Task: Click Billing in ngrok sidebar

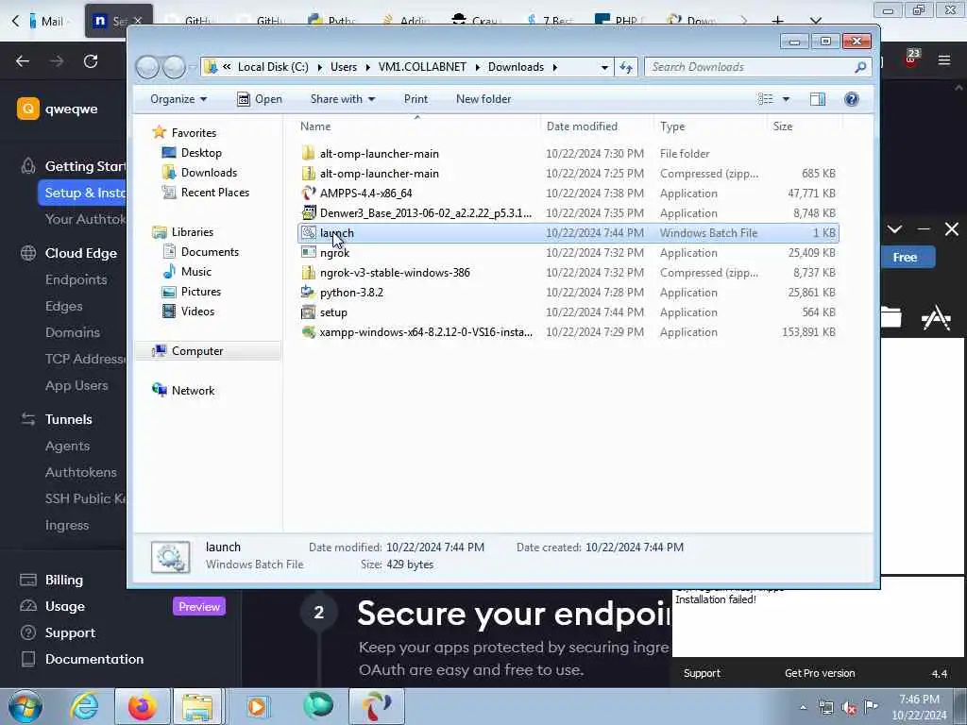Action: (63, 581)
